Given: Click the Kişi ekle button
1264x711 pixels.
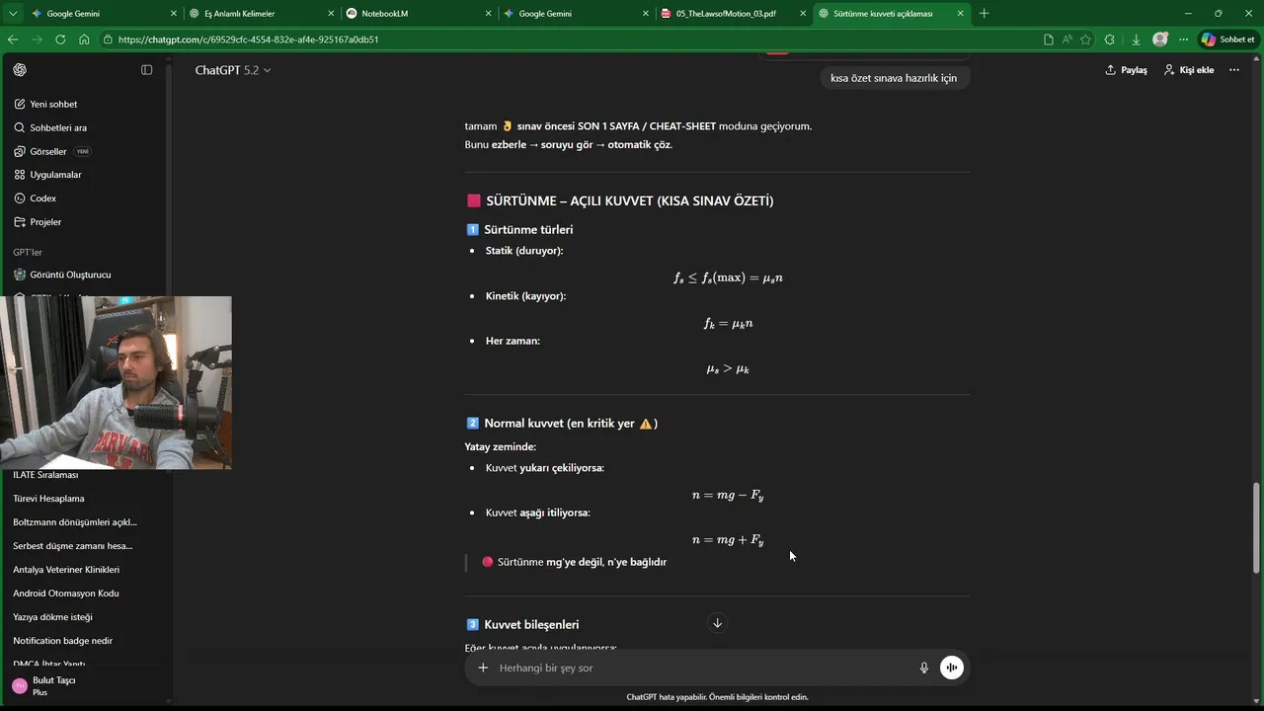Looking at the screenshot, I should pos(1189,70).
